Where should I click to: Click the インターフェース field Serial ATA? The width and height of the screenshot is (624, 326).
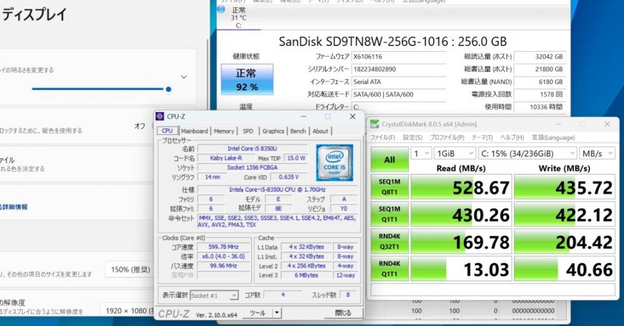pyautogui.click(x=398, y=82)
